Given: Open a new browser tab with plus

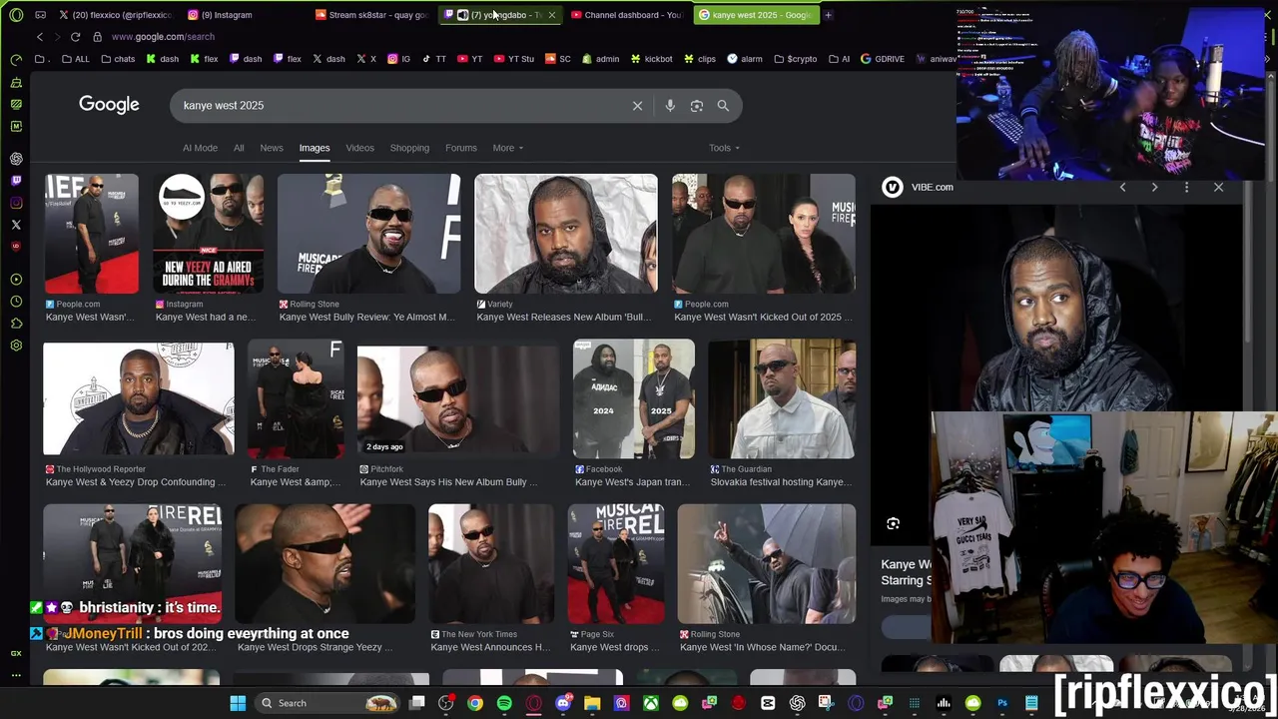Looking at the screenshot, I should [x=828, y=15].
